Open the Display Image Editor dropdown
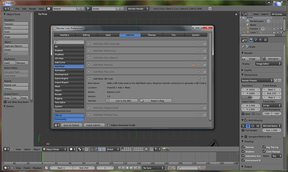Image resolution: width=288 pixels, height=172 pixels. (x=268, y=64)
